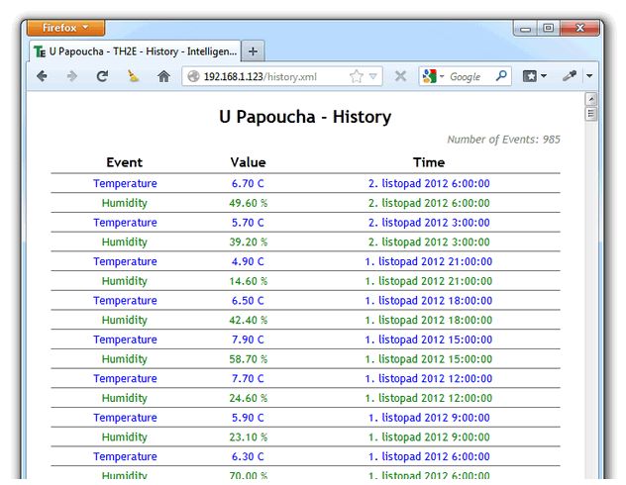This screenshot has width=626, height=485.
Task: Click the 49.60 % Humidity value
Action: tap(248, 203)
